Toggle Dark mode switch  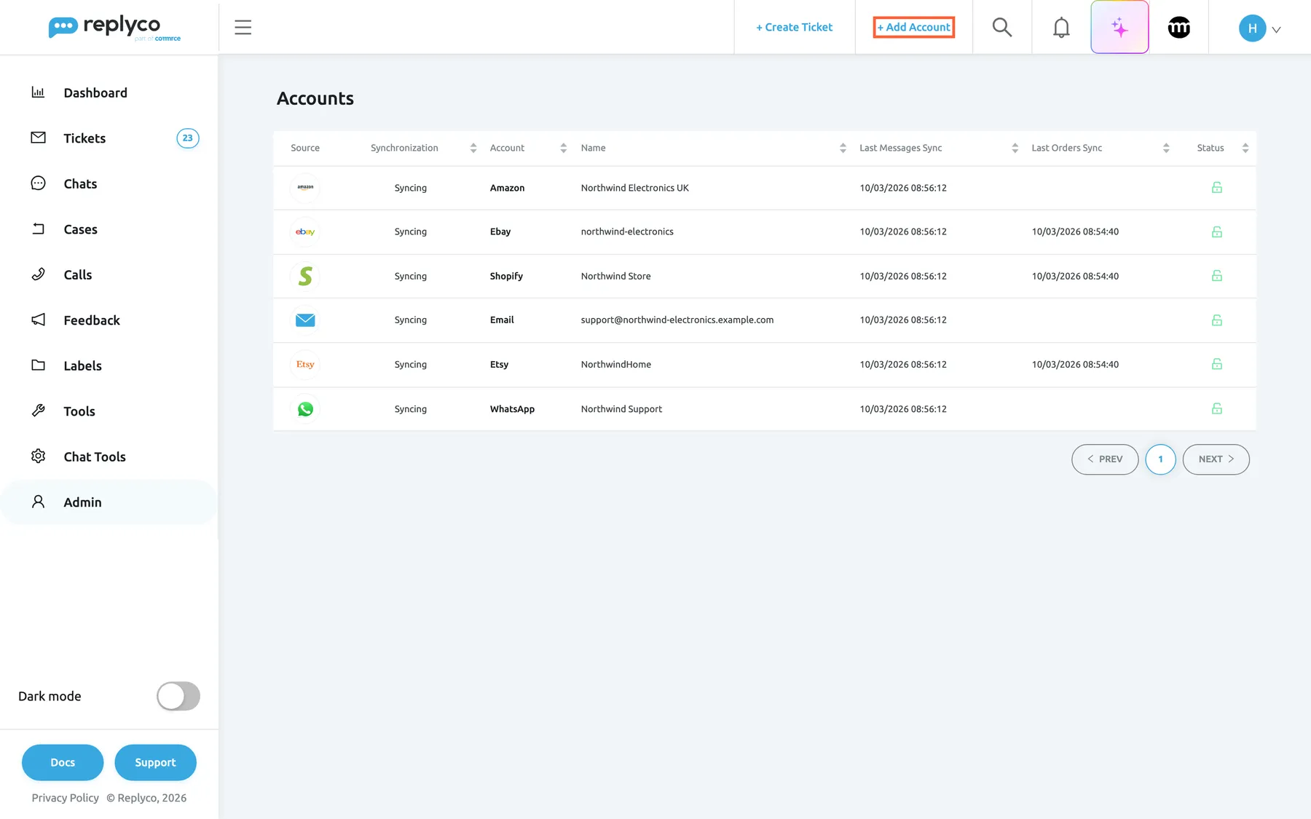click(x=178, y=696)
